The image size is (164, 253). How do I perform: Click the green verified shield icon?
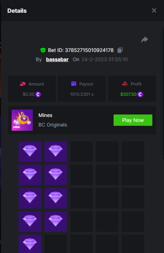pos(43,50)
